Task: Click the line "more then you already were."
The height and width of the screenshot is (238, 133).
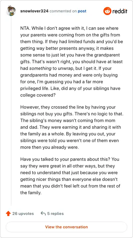Action: 50,147
